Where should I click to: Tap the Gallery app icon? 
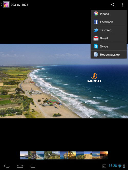pos(6,5)
